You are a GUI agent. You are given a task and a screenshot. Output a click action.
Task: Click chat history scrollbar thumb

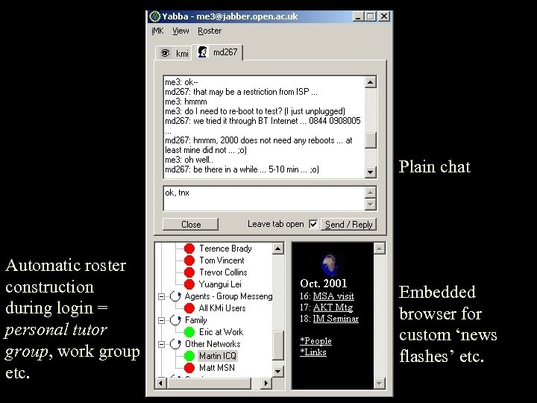[371, 140]
